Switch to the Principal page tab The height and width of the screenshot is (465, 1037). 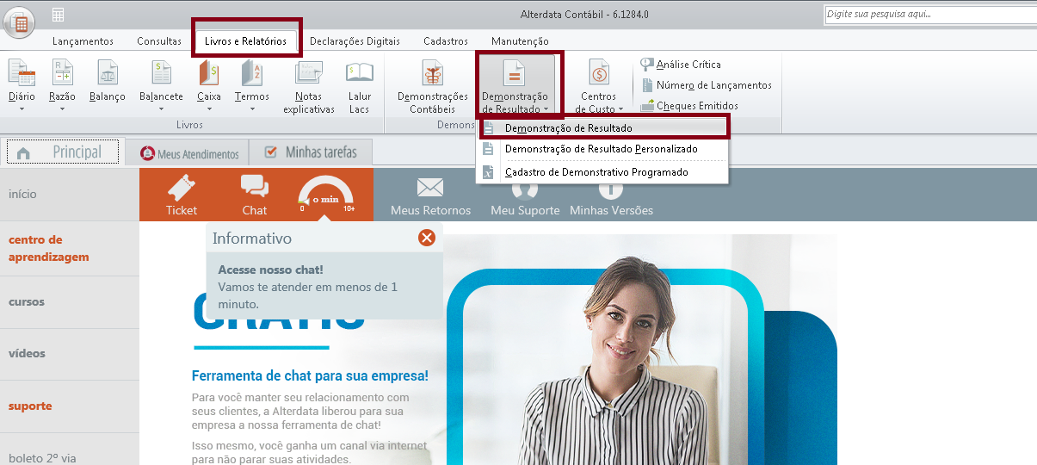(63, 152)
